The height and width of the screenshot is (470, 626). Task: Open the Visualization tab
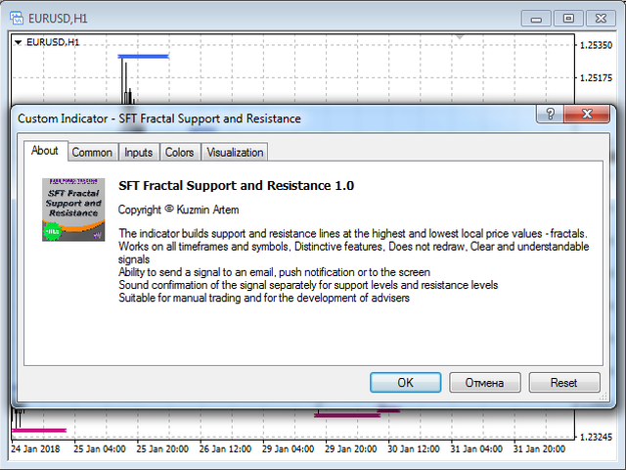click(x=235, y=153)
